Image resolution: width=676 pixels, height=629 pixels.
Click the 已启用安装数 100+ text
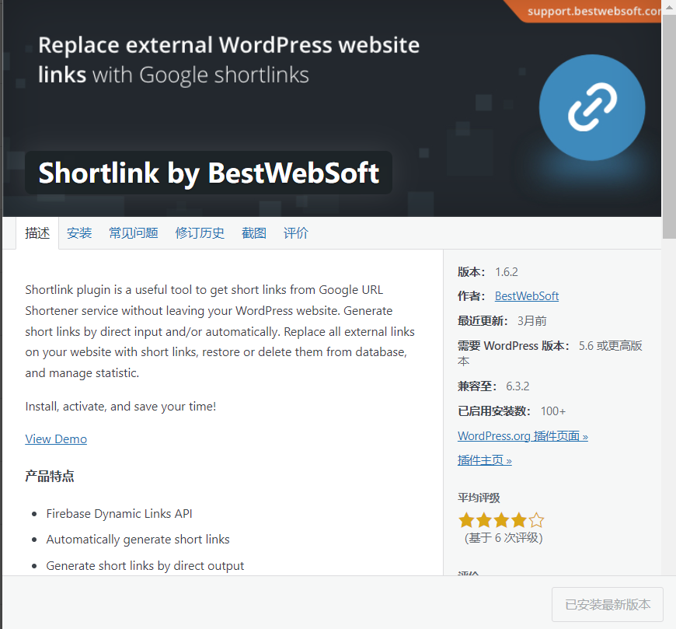(512, 411)
